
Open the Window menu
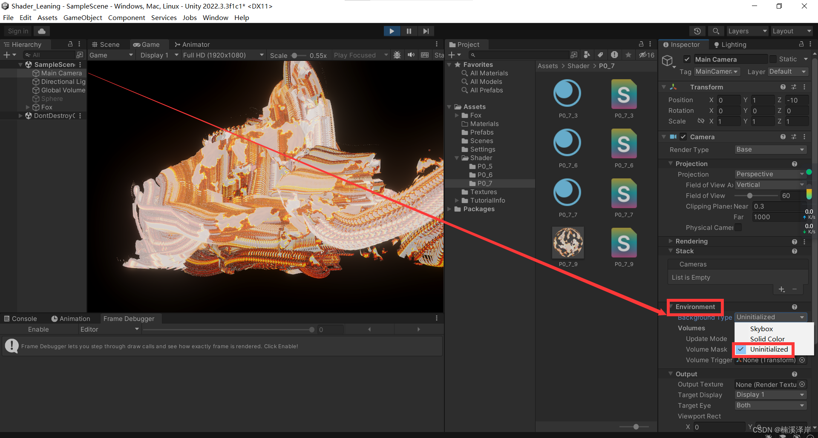click(x=215, y=17)
